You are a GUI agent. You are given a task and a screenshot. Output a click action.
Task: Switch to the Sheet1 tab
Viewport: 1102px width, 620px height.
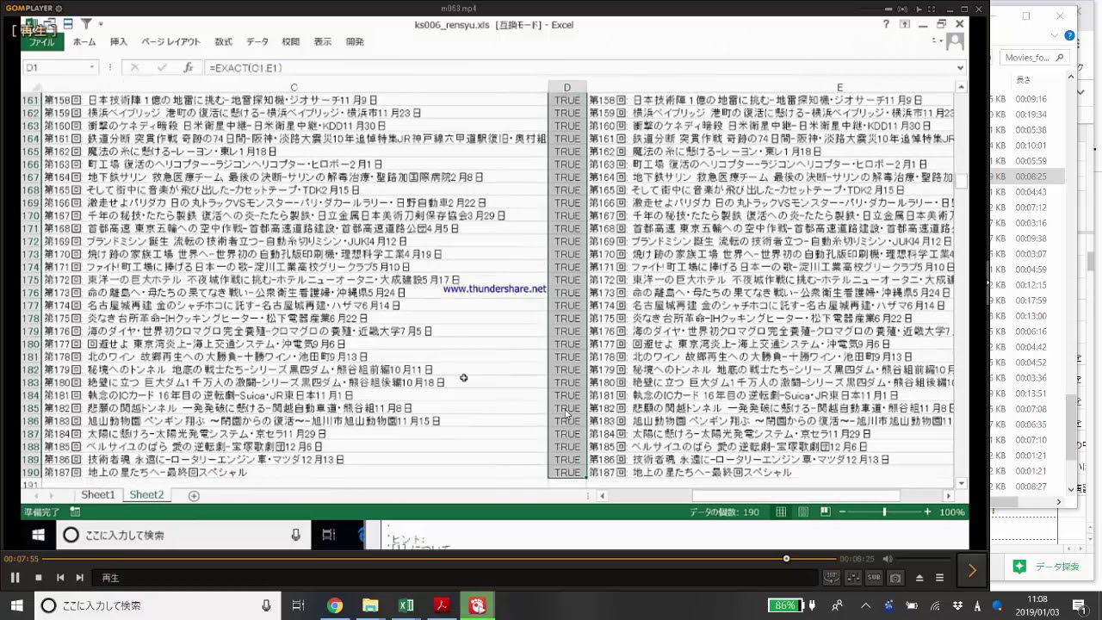click(97, 495)
